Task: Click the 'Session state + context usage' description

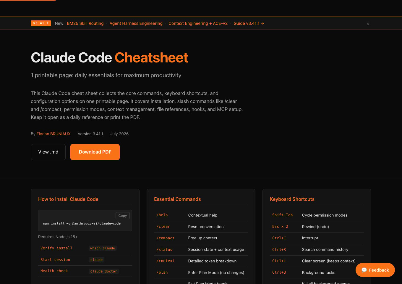Action: [216, 249]
